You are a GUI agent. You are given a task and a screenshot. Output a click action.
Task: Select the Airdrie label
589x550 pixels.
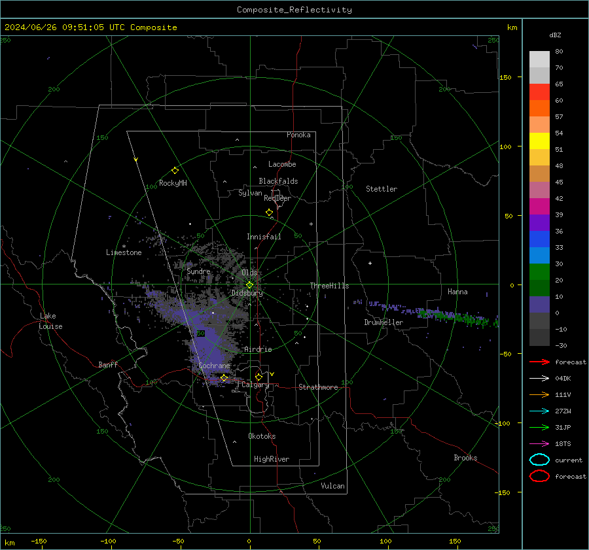[x=258, y=349]
